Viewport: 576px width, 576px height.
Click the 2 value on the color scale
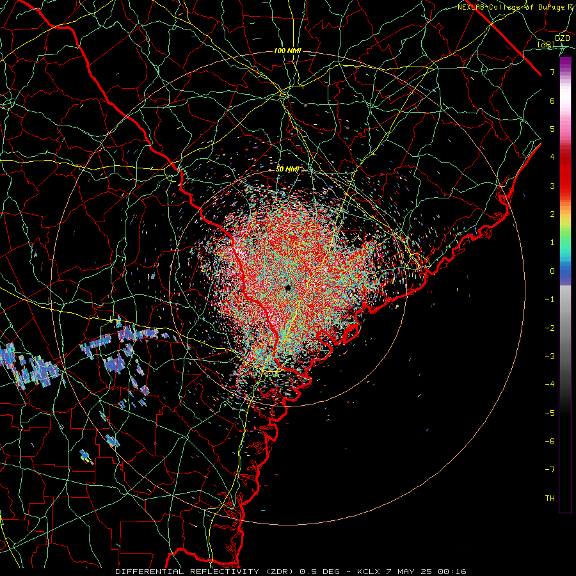[x=552, y=214]
